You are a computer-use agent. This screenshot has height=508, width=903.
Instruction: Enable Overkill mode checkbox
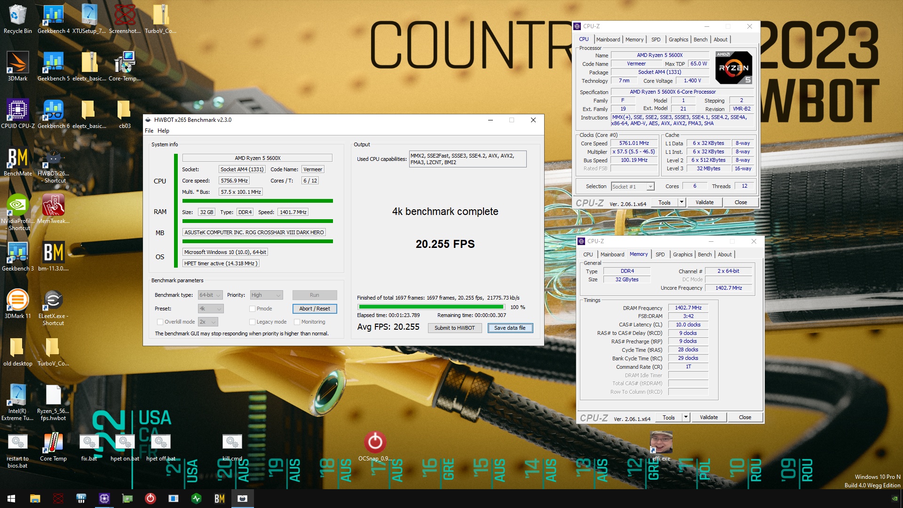[160, 322]
